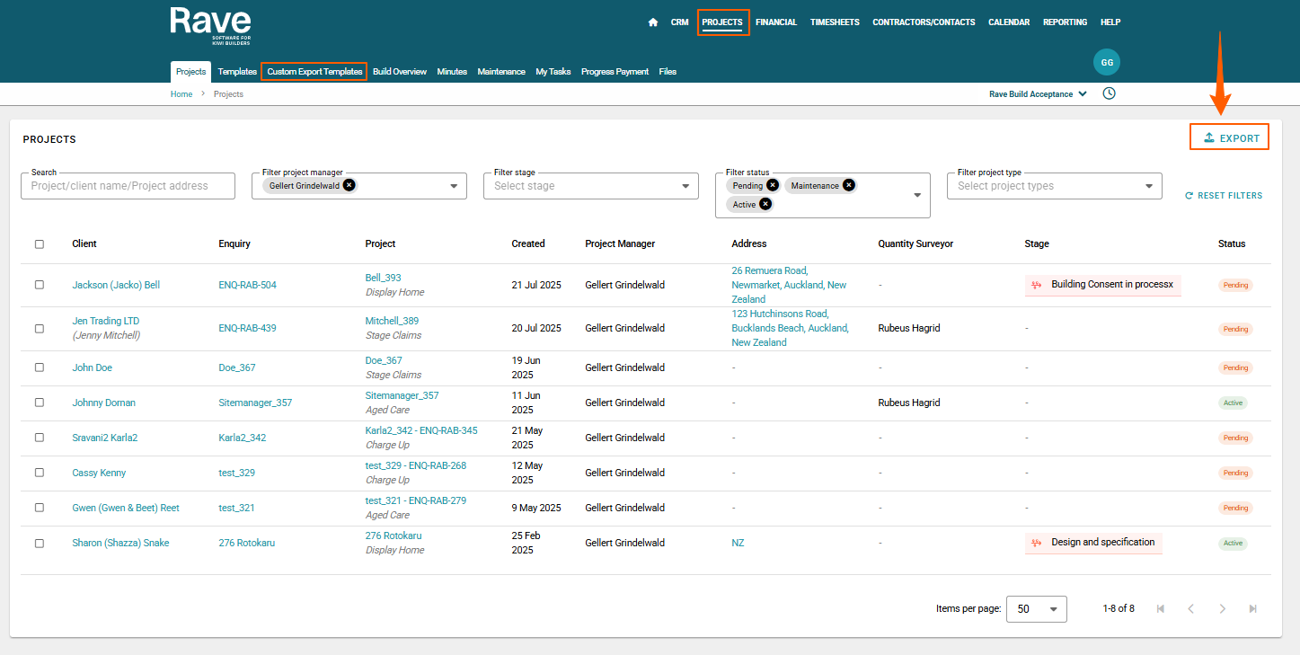Tick the checkbox for Cassy Kenny
This screenshot has height=655, width=1300.
(x=40, y=473)
